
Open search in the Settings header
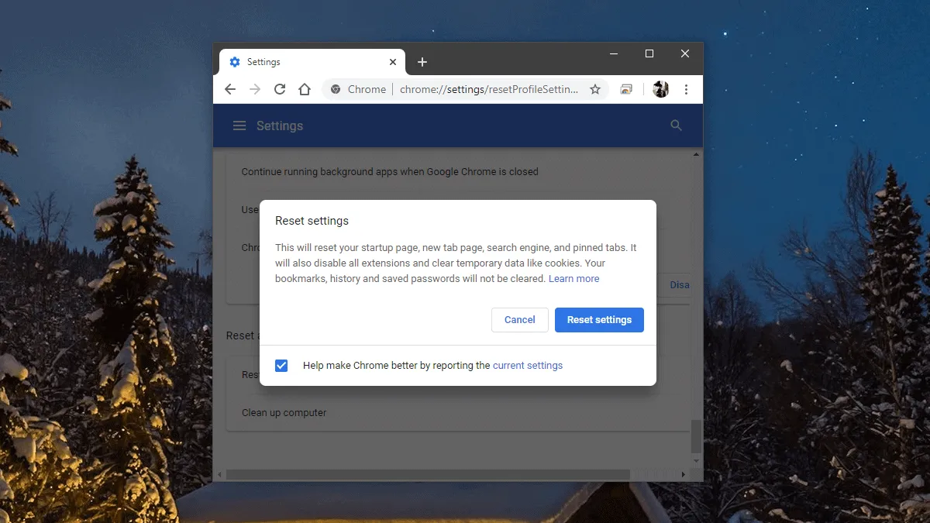click(676, 125)
